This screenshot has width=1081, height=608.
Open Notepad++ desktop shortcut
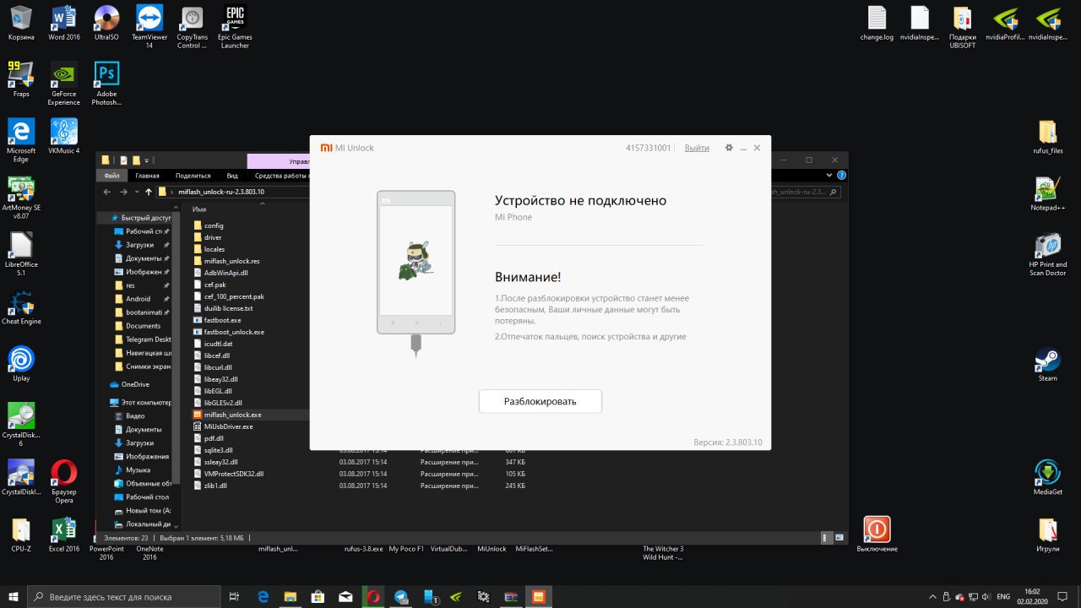click(x=1048, y=193)
